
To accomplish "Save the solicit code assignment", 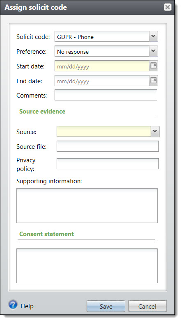I will tap(106, 306).
